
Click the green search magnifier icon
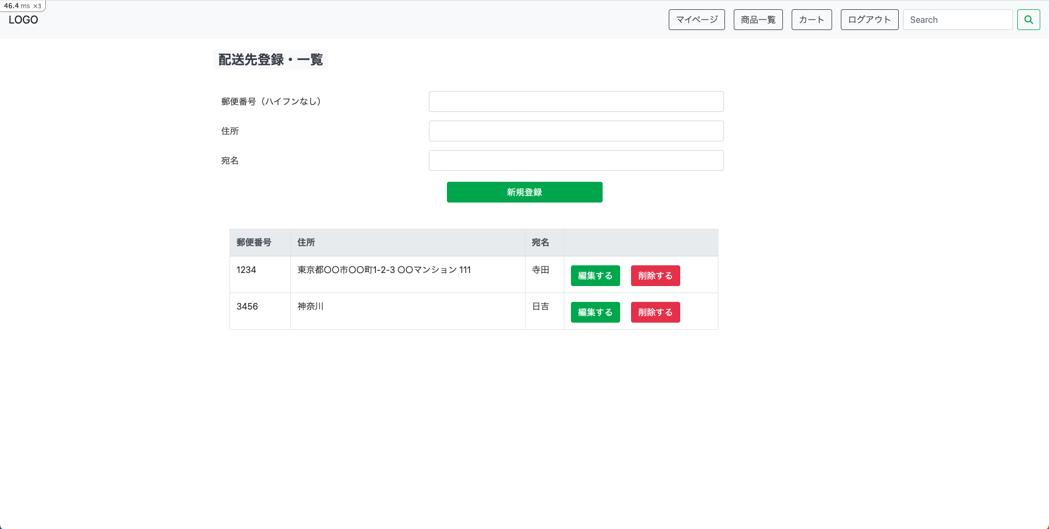point(1028,20)
